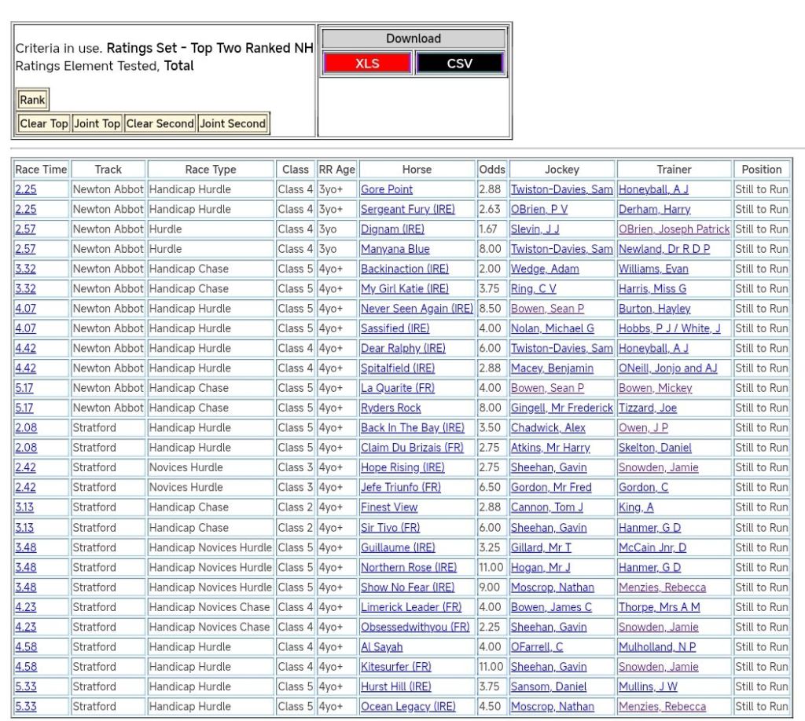805x721 pixels.
Task: Select the Joint Top filter
Action: point(97,123)
